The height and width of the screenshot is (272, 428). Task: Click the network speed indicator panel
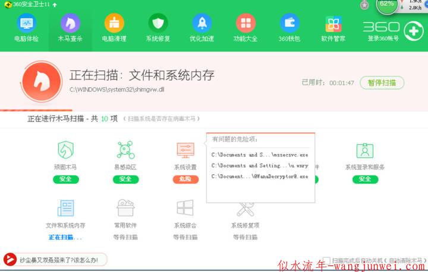coord(413,5)
